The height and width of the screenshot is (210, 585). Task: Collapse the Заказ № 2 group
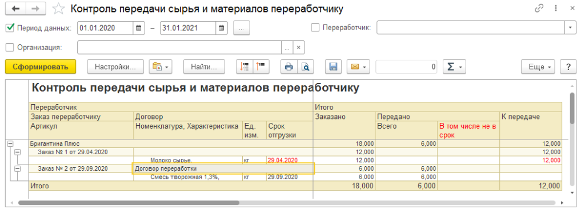[18, 168]
